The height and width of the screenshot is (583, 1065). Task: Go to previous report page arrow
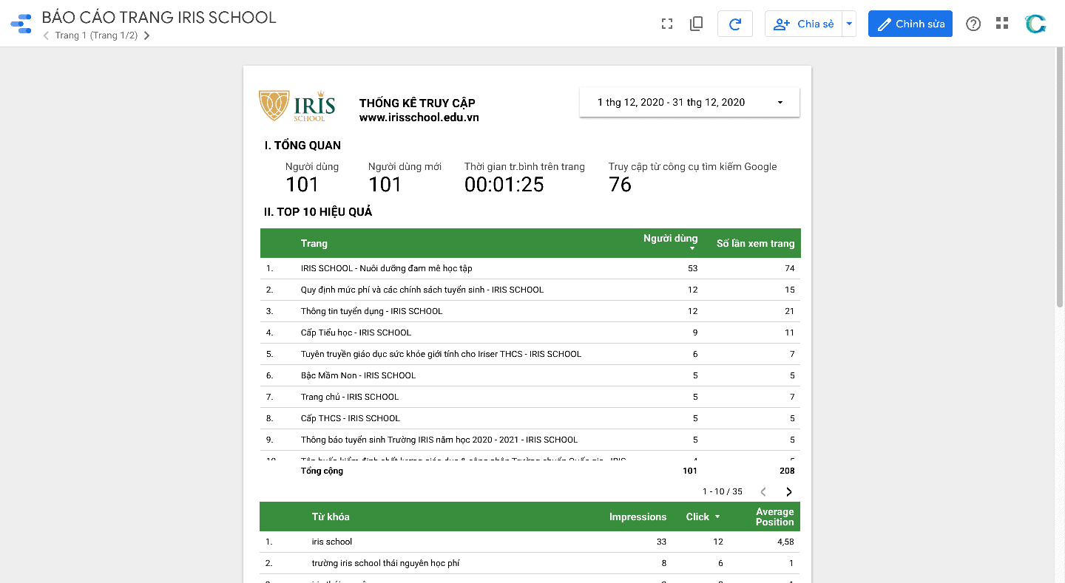47,35
